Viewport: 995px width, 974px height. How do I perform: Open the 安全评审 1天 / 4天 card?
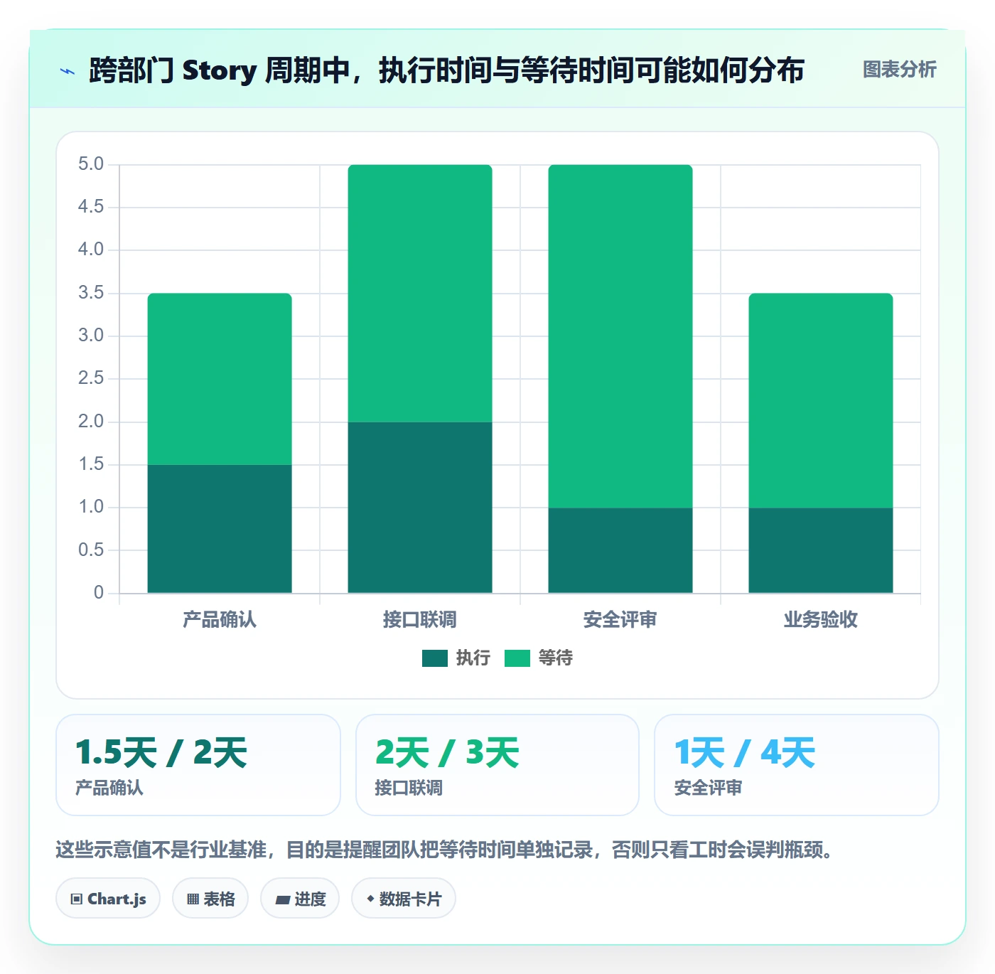(x=797, y=765)
